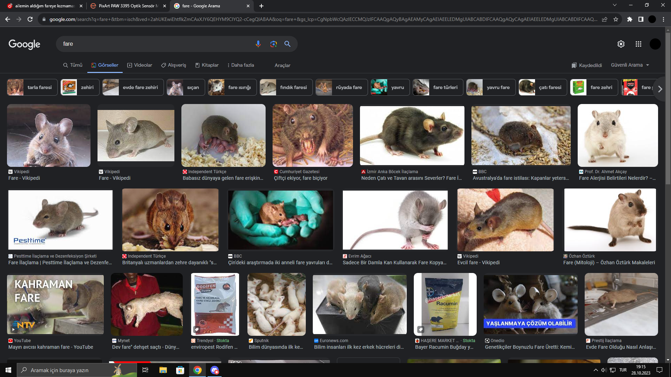Image resolution: width=671 pixels, height=377 pixels.
Task: Open the Evcil fare - Vikipedi link
Action: click(x=478, y=263)
